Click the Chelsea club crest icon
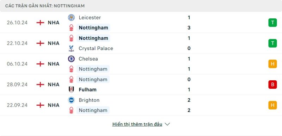The height and width of the screenshot is (136, 282). coord(72,59)
